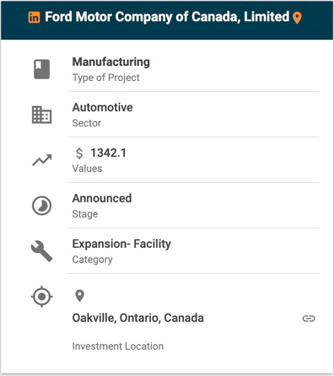The image size is (334, 376).
Task: Click the Announced stage value
Action: point(102,198)
